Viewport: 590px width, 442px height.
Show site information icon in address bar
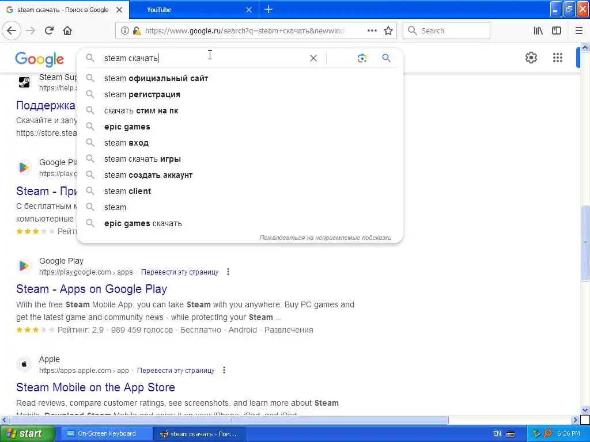click(x=125, y=31)
